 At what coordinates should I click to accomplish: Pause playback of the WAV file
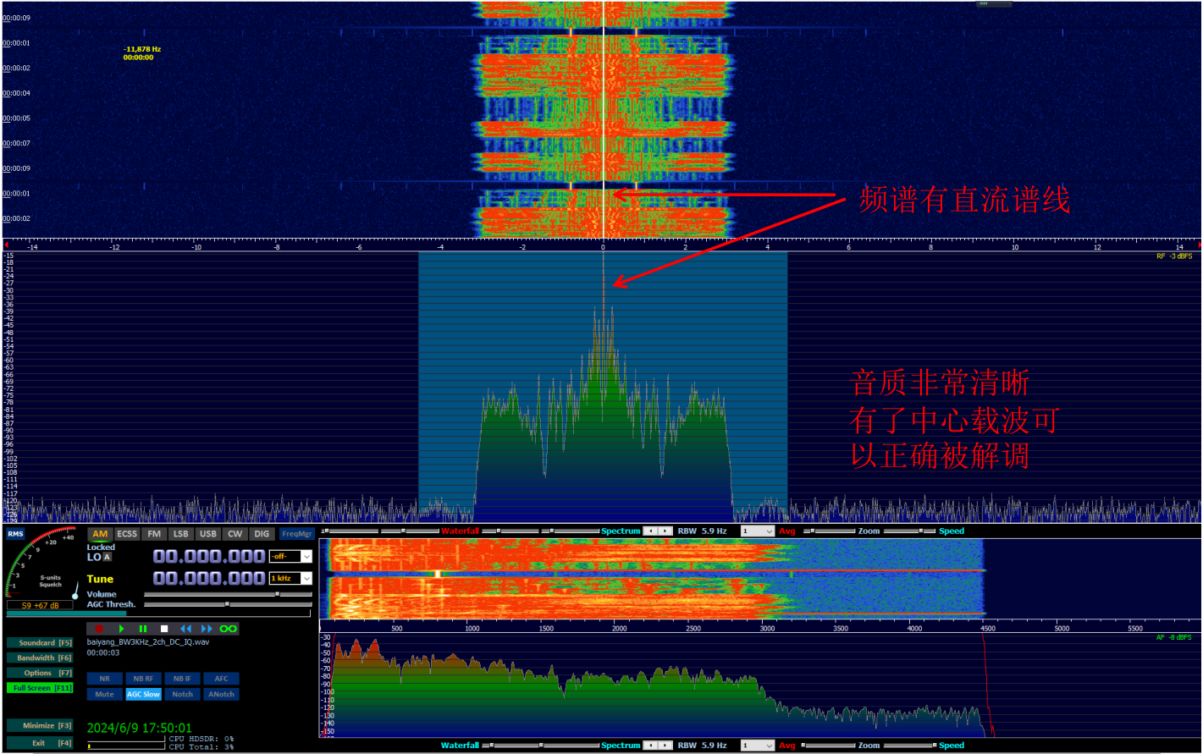[143, 629]
